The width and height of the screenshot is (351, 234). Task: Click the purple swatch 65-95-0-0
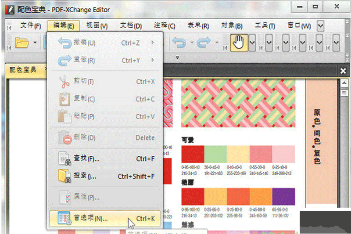click(x=283, y=197)
